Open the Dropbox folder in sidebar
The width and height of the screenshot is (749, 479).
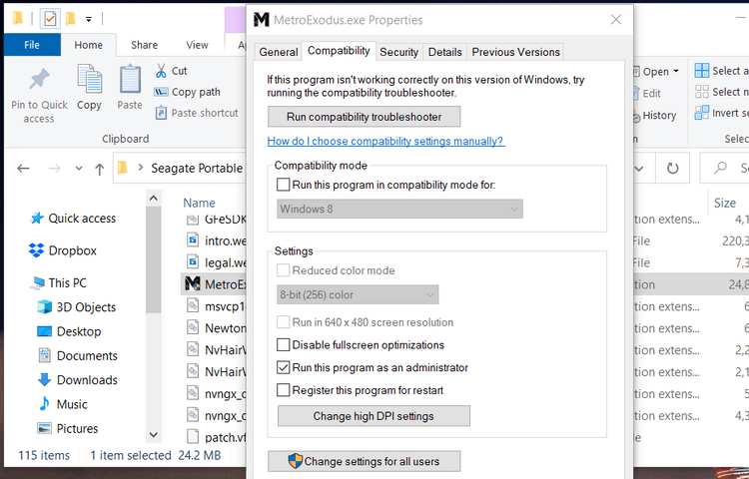coord(72,250)
